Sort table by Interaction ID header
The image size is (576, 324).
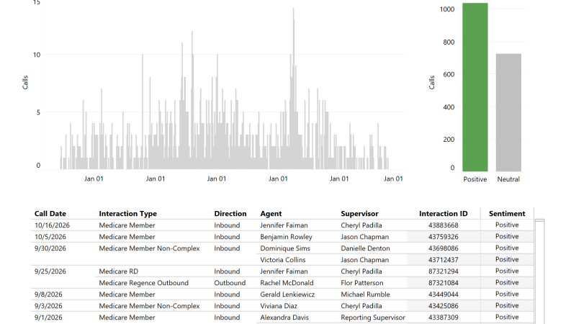click(x=444, y=213)
